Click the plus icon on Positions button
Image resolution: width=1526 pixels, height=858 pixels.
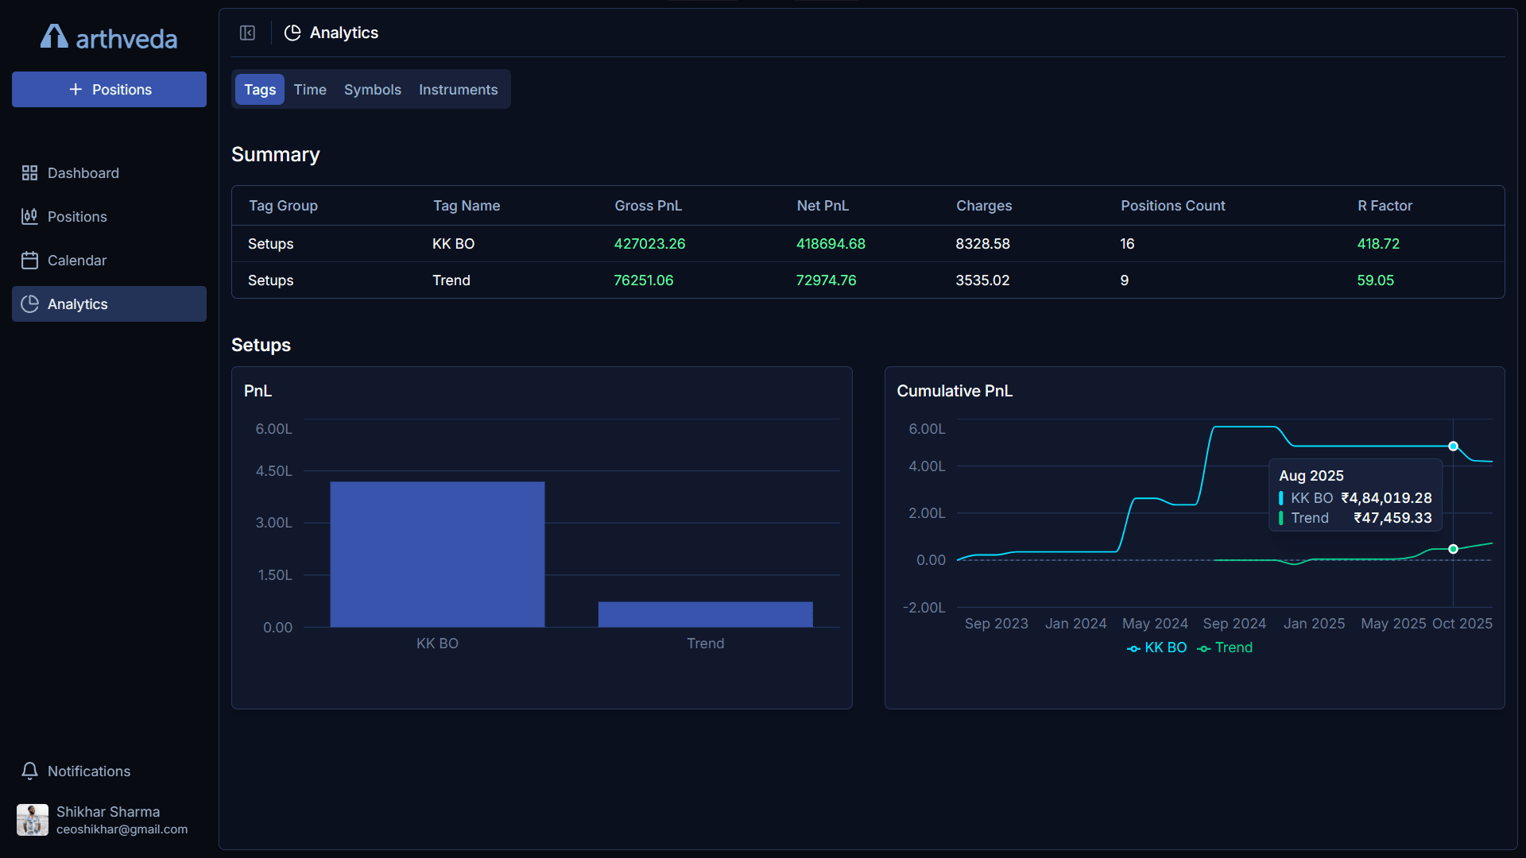pos(76,89)
